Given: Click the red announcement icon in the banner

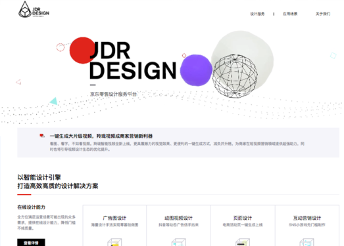Looking at the screenshot, I should 42,136.
